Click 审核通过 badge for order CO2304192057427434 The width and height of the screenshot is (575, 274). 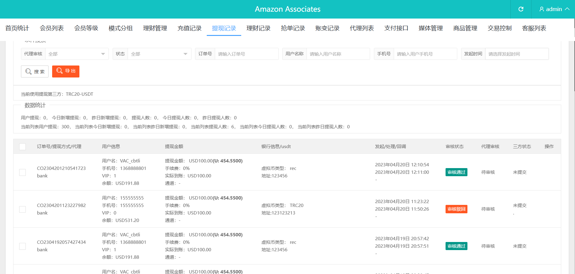tap(456, 246)
